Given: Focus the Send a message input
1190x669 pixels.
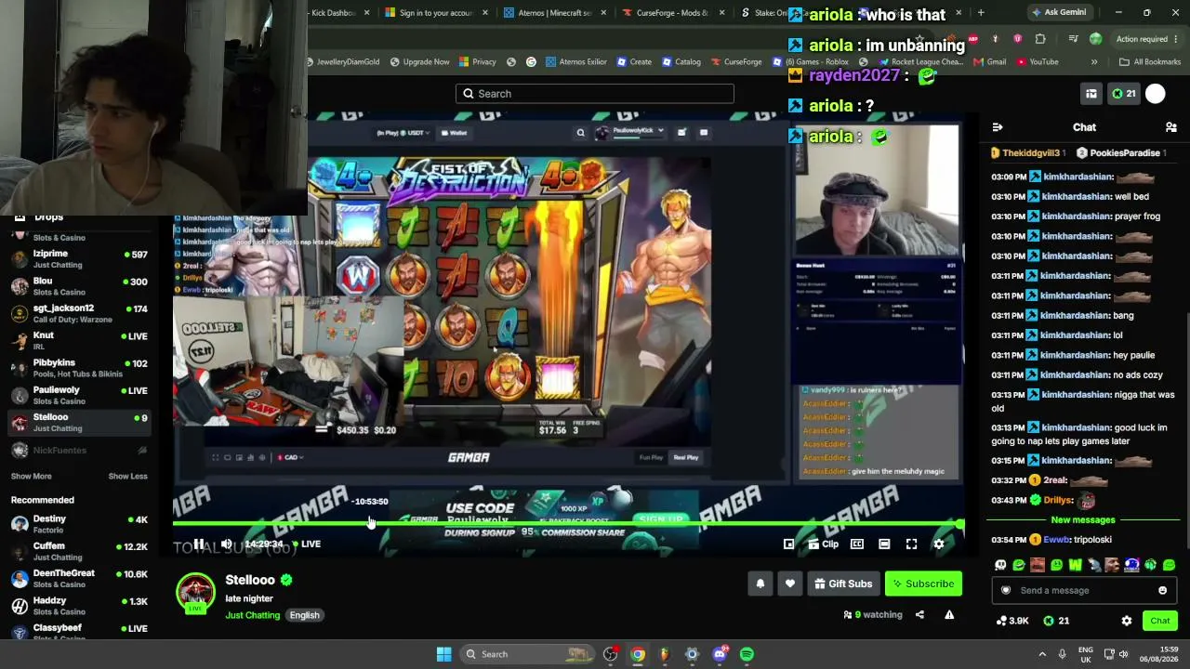Looking at the screenshot, I should pos(1083,590).
